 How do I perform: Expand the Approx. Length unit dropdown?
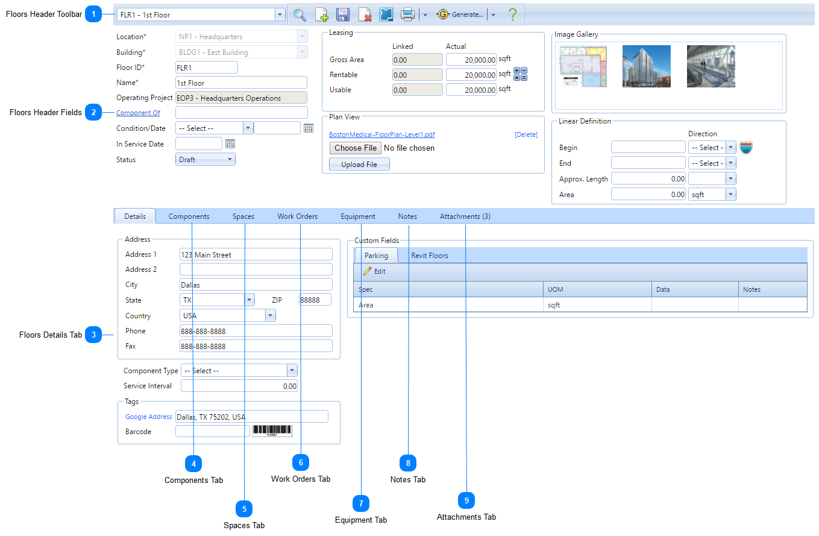[x=731, y=178]
